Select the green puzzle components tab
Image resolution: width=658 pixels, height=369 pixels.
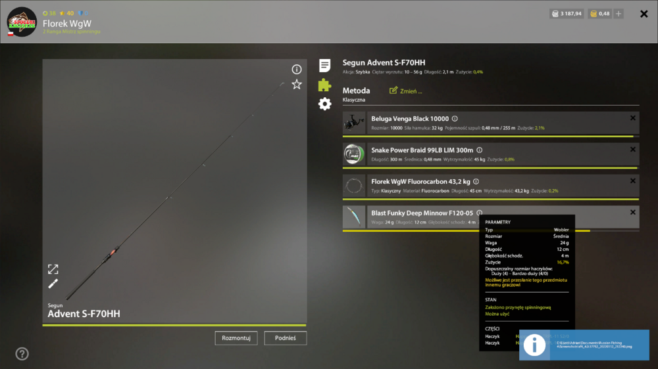pos(324,85)
